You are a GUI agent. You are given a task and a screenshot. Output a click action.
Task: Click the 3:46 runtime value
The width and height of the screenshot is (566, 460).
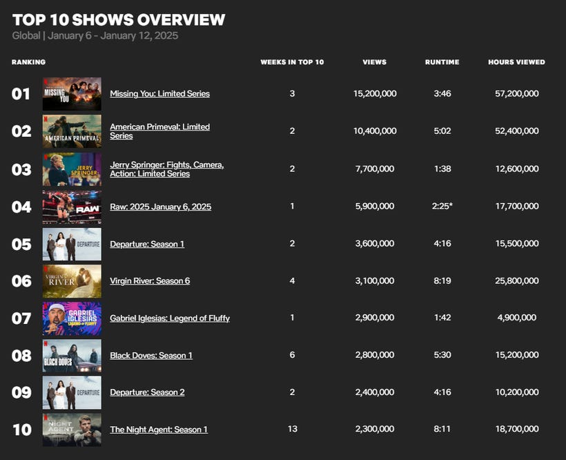click(442, 93)
